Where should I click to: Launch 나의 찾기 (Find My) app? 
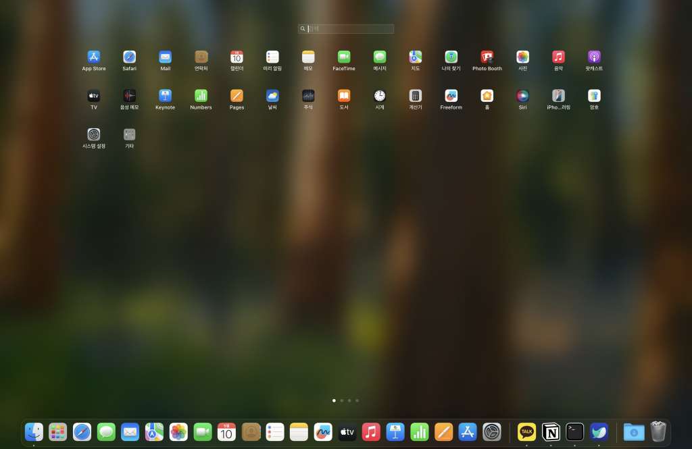tap(451, 57)
